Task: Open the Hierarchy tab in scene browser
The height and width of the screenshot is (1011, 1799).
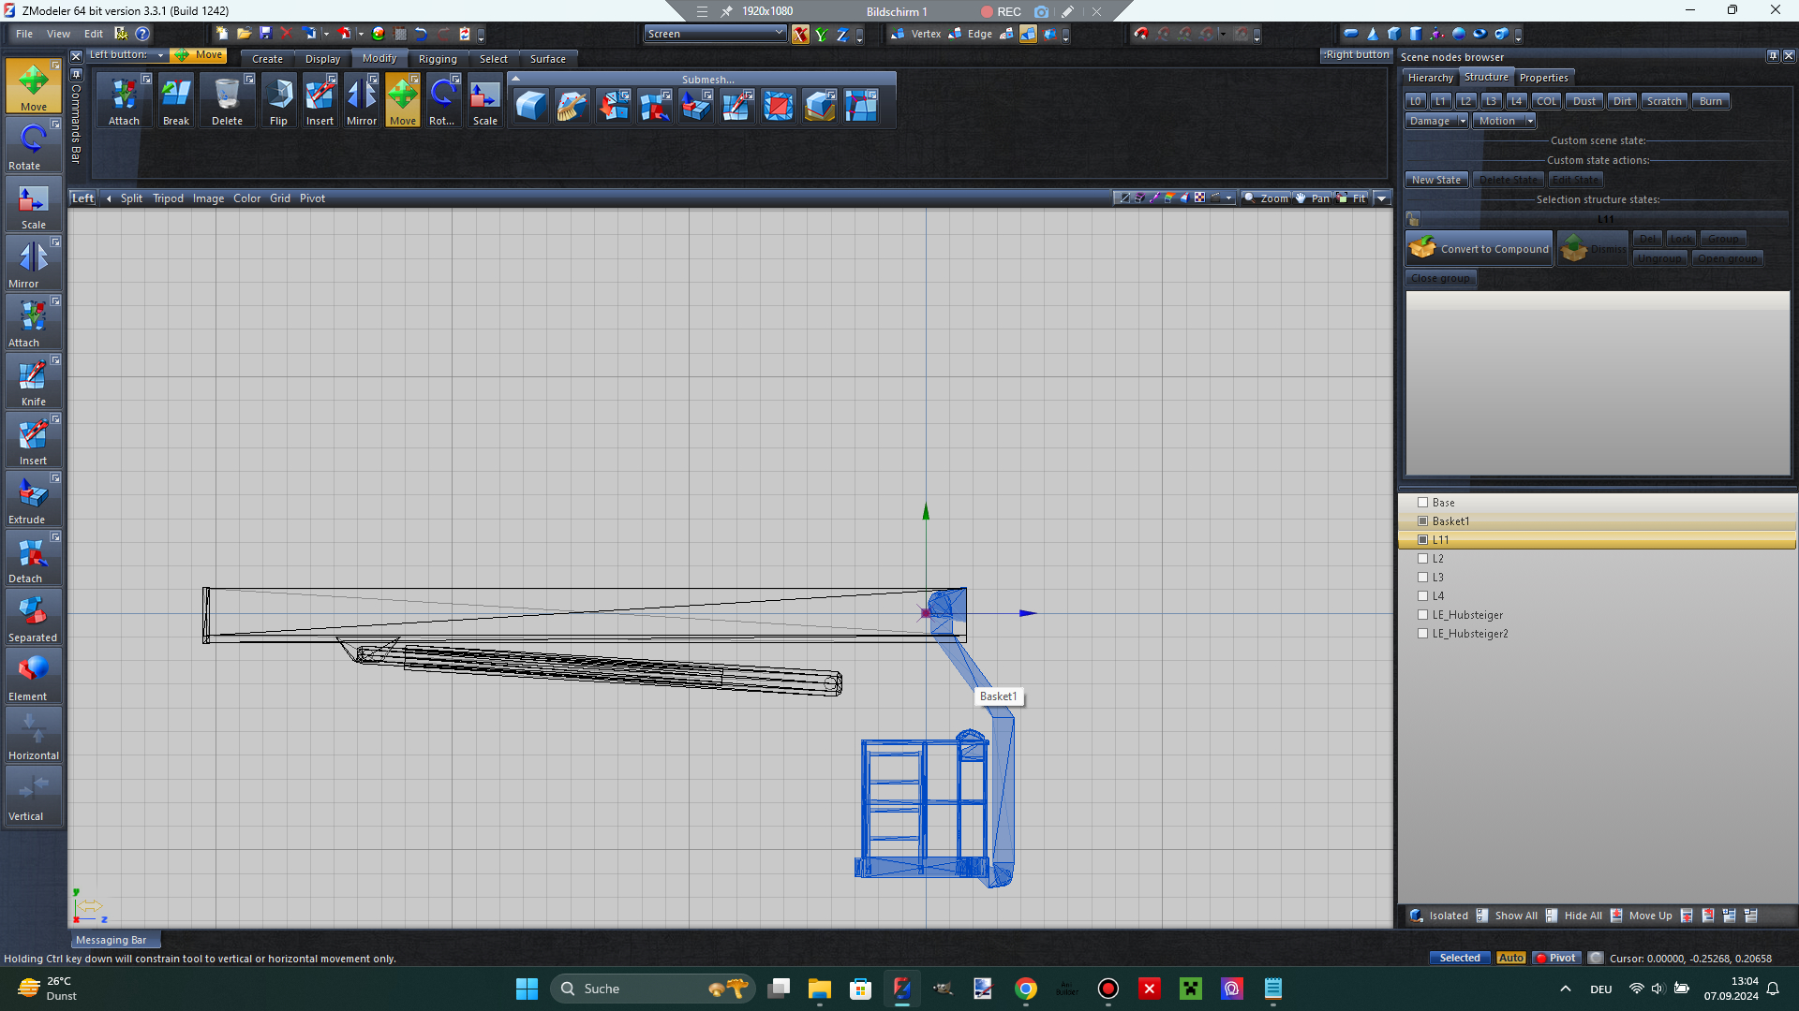Action: click(1430, 78)
